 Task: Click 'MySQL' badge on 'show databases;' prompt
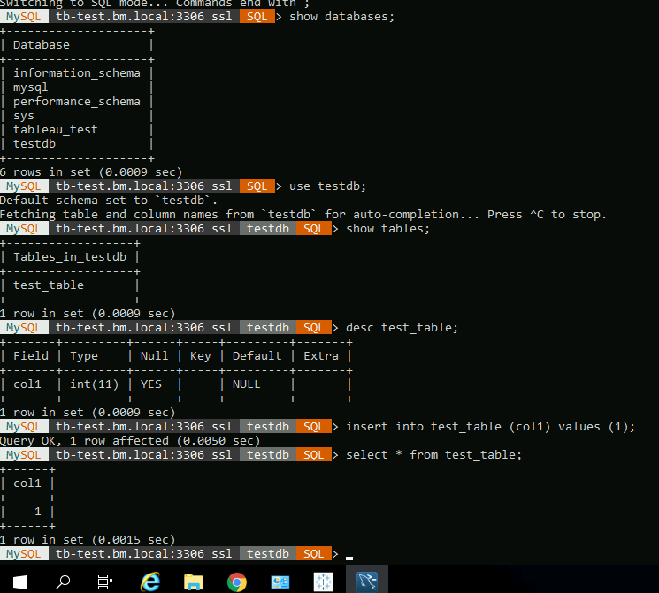[x=24, y=17]
